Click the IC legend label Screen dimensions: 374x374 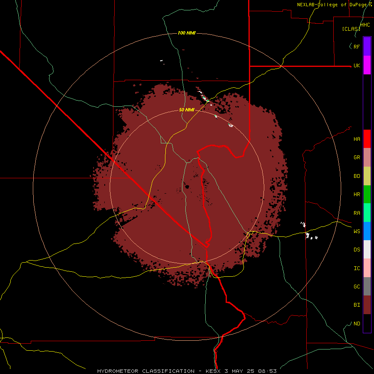point(357,268)
